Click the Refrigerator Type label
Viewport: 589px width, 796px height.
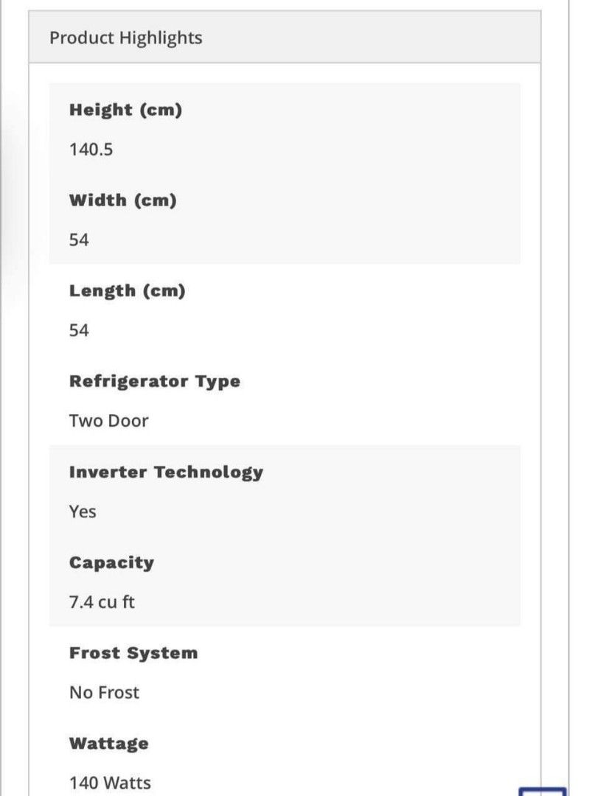pos(154,382)
